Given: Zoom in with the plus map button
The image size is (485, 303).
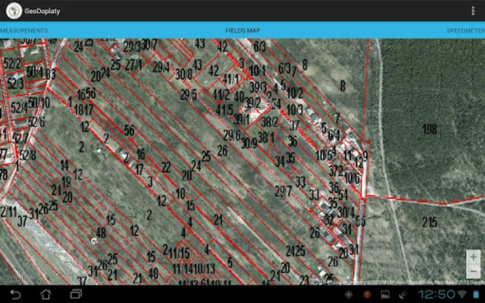Looking at the screenshot, I should [x=473, y=257].
